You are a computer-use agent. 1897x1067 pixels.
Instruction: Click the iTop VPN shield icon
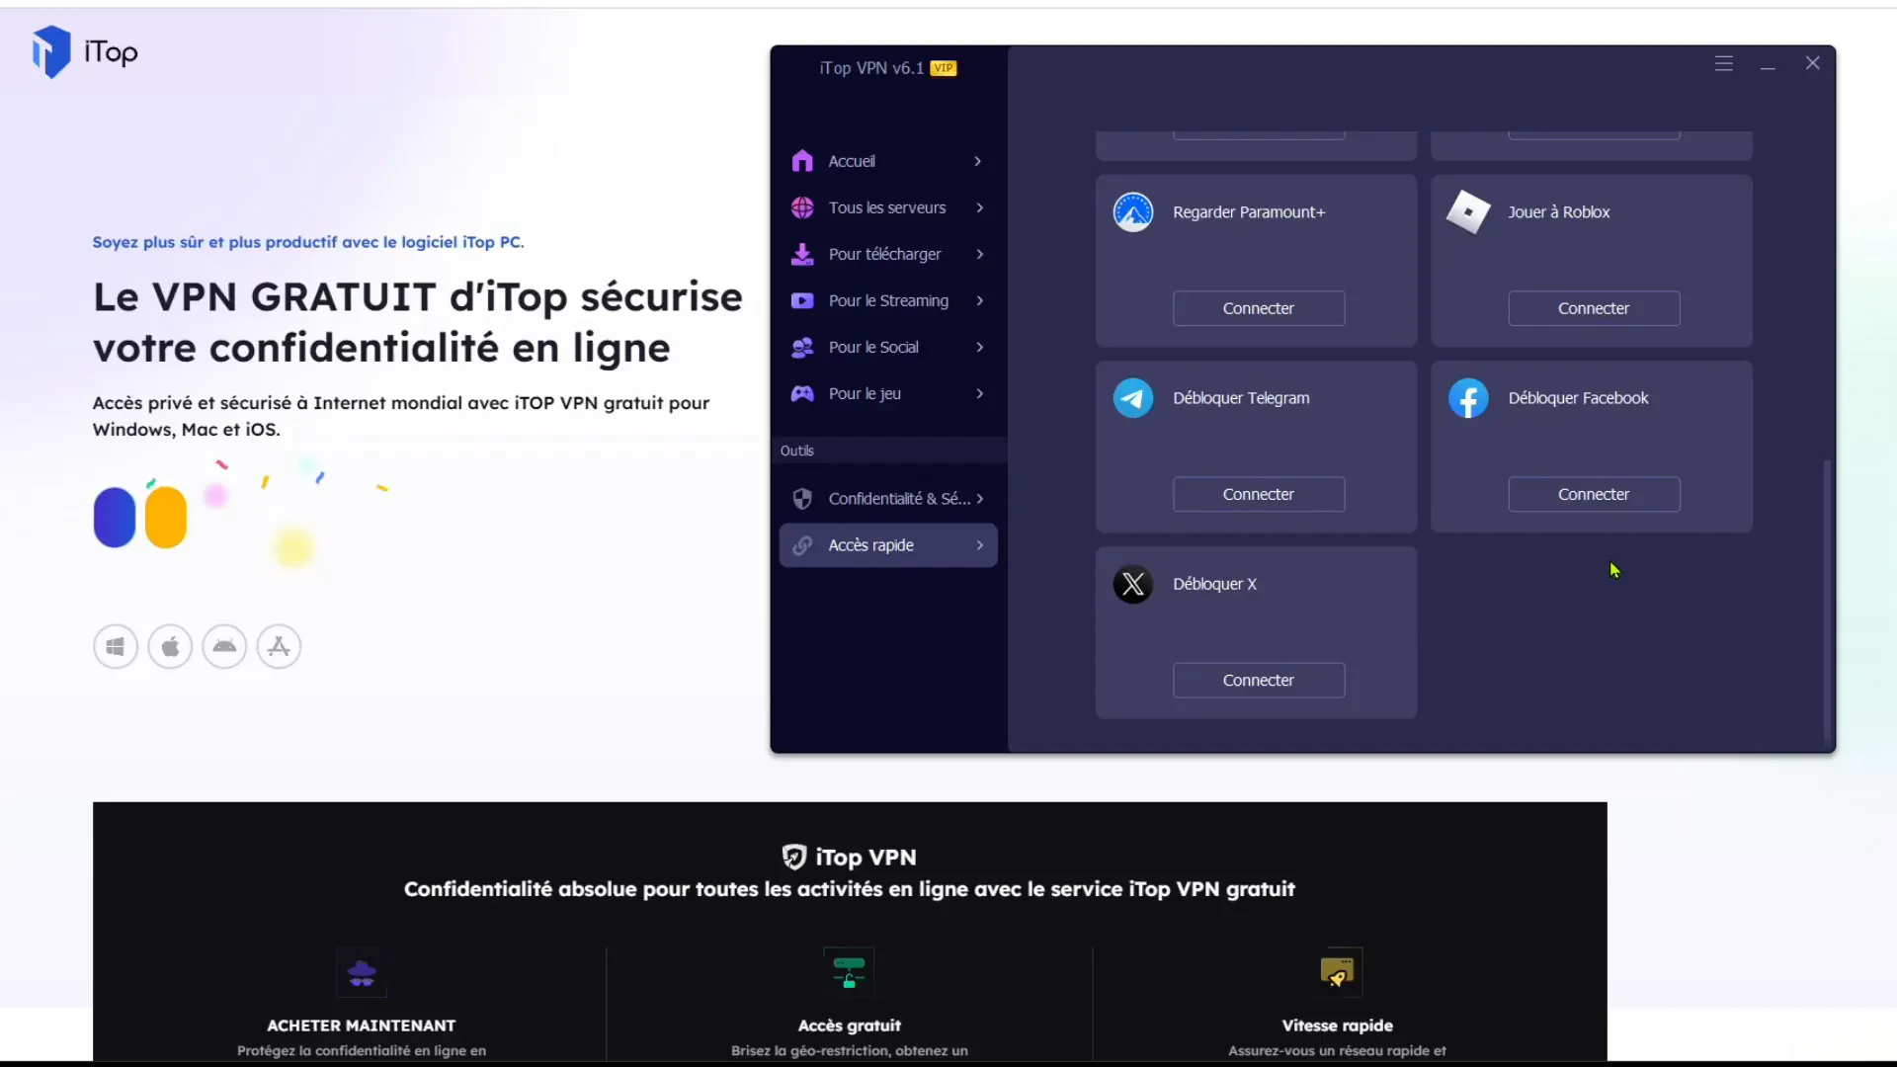click(790, 856)
